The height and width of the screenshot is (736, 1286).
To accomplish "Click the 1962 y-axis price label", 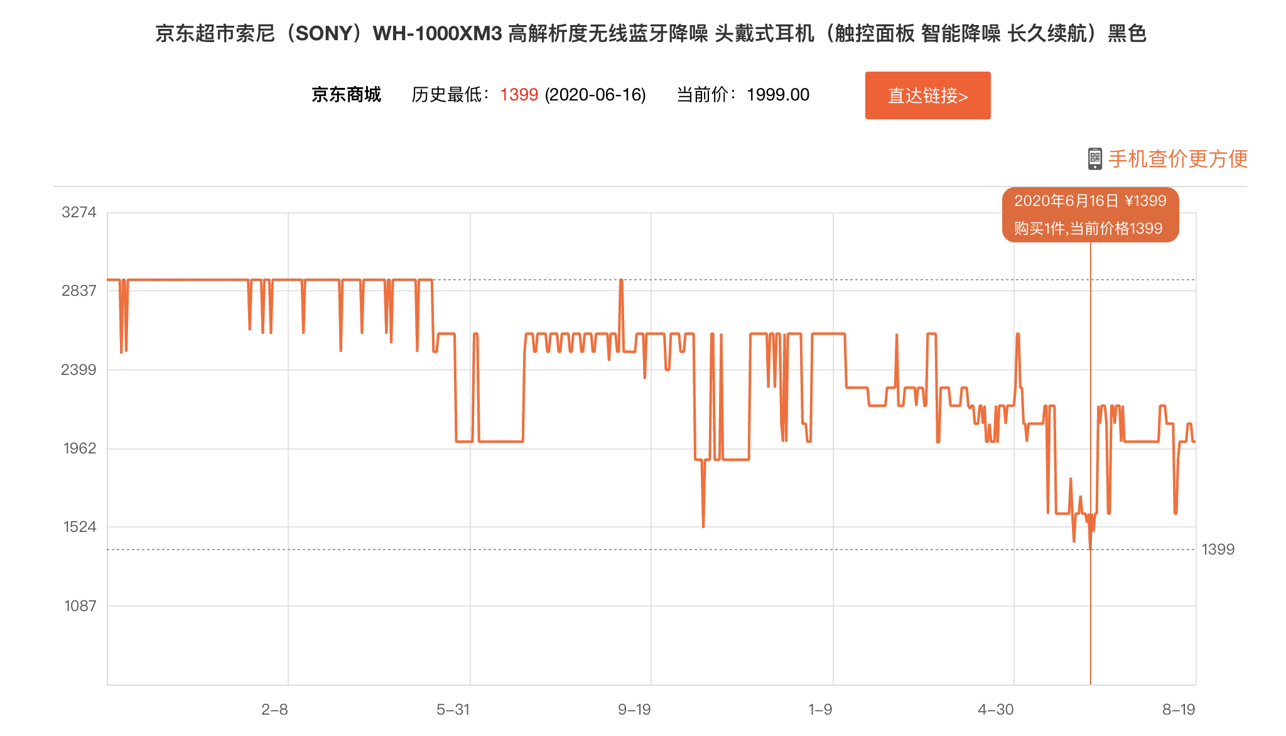I will click(x=79, y=448).
